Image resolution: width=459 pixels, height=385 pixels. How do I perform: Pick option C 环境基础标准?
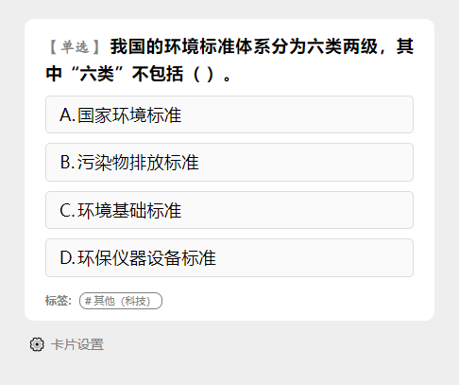coord(229,210)
